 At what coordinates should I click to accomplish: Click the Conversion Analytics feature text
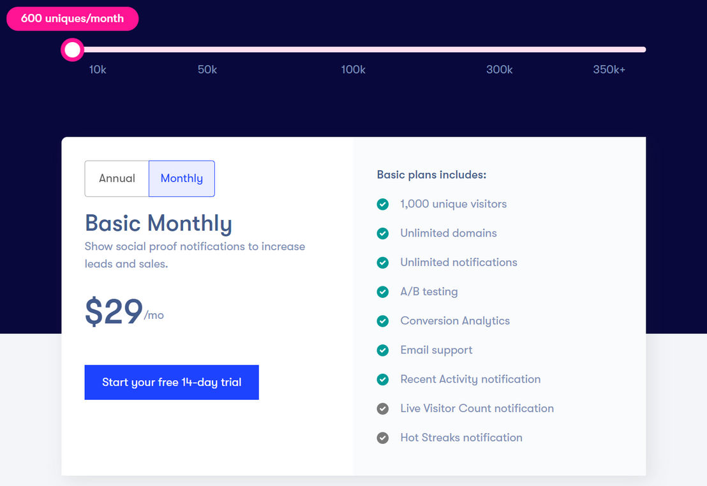pos(455,321)
